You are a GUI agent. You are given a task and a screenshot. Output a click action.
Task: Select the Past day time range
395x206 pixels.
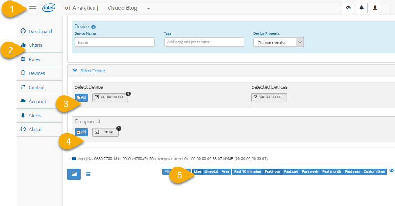tap(291, 171)
